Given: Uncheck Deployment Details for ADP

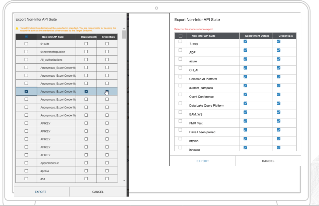Looking at the screenshot, I should click(245, 50).
